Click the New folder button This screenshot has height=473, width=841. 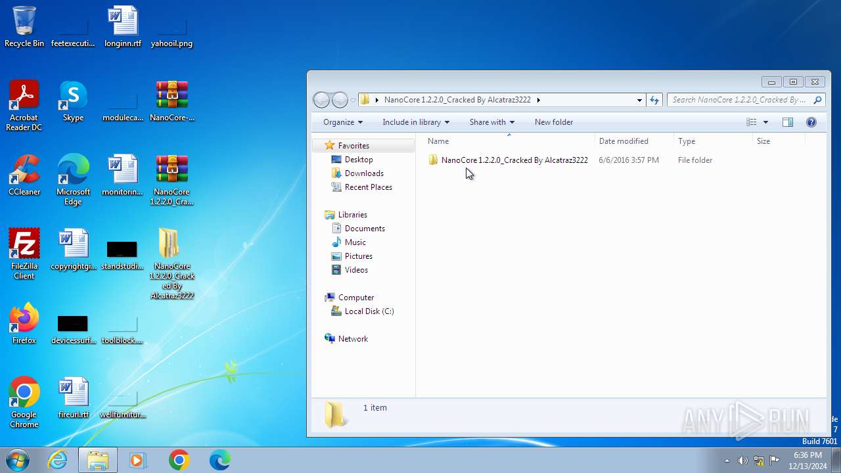tap(554, 122)
